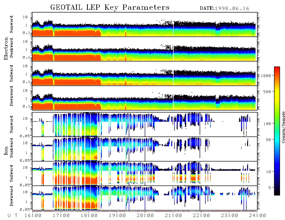Click the "17:00" time tick label
This screenshot has width=285, height=220.
pos(61,215)
